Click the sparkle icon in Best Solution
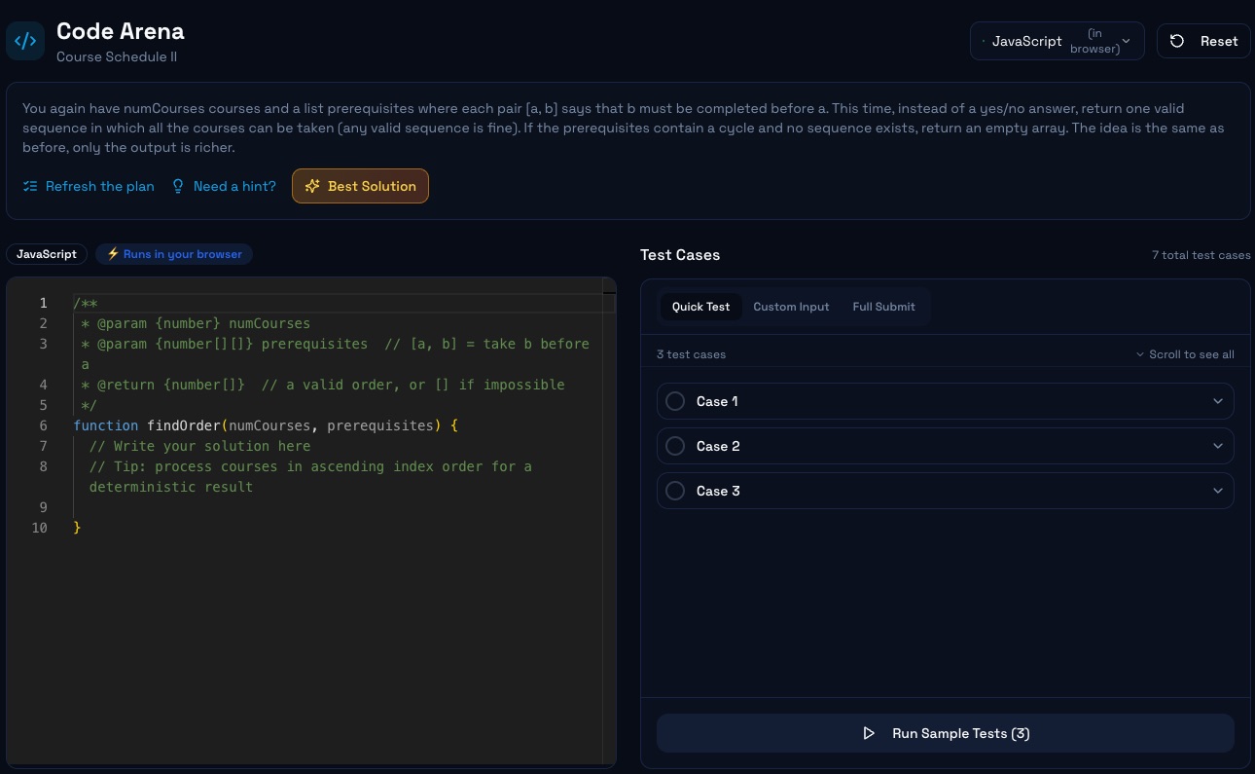Viewport: 1255px width, 774px height. 312,186
